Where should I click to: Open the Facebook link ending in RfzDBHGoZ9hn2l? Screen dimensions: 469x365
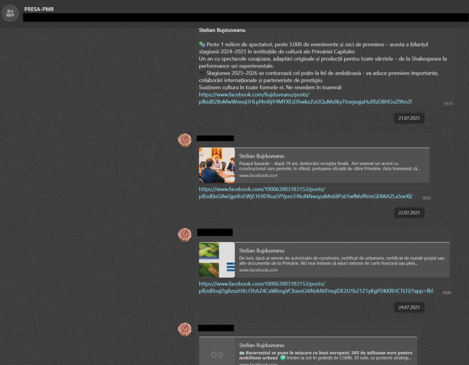[x=305, y=98]
